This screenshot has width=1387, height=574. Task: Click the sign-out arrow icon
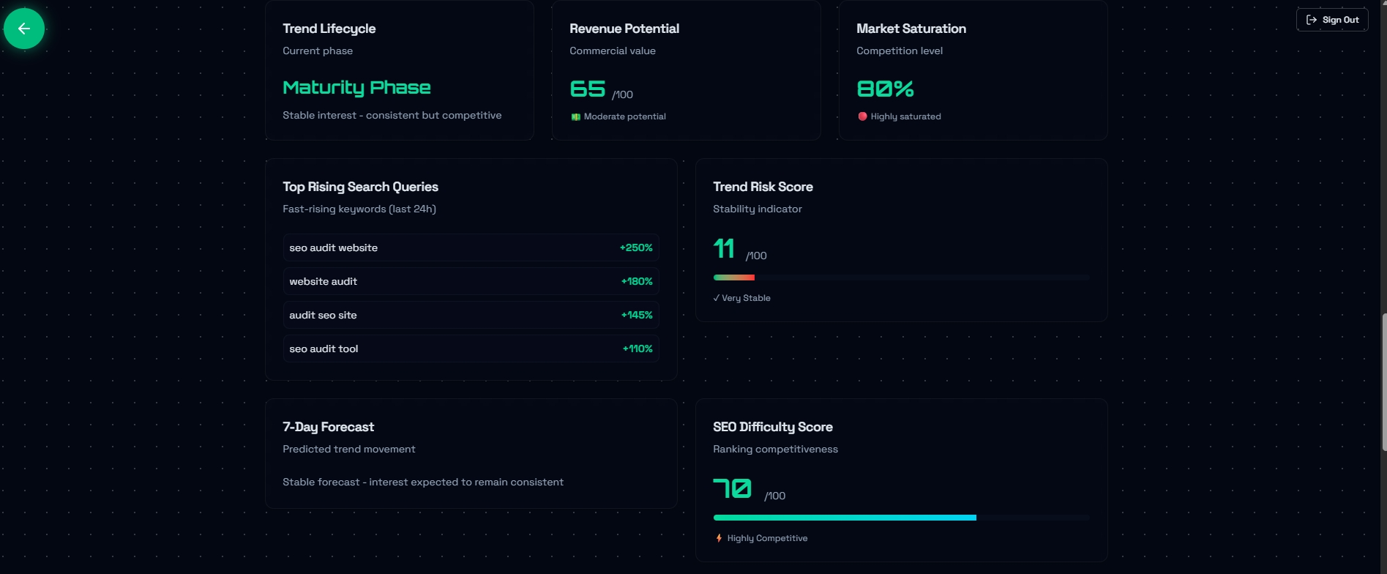[1312, 20]
